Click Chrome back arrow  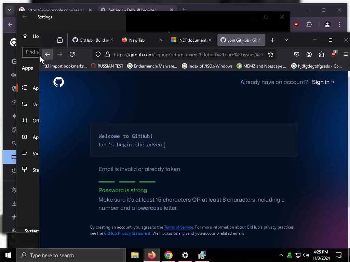click(10, 25)
